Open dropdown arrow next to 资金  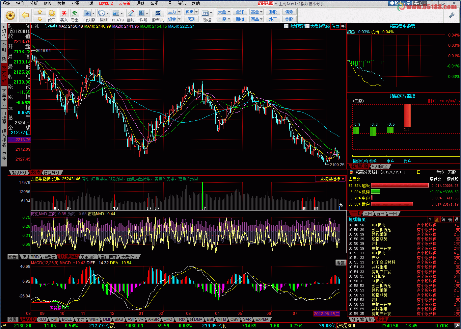click(179, 19)
